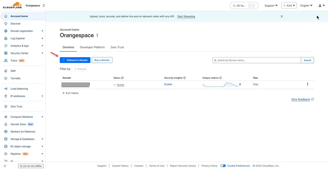
Task: Open the Orangespace account options menu
Action: point(97,35)
